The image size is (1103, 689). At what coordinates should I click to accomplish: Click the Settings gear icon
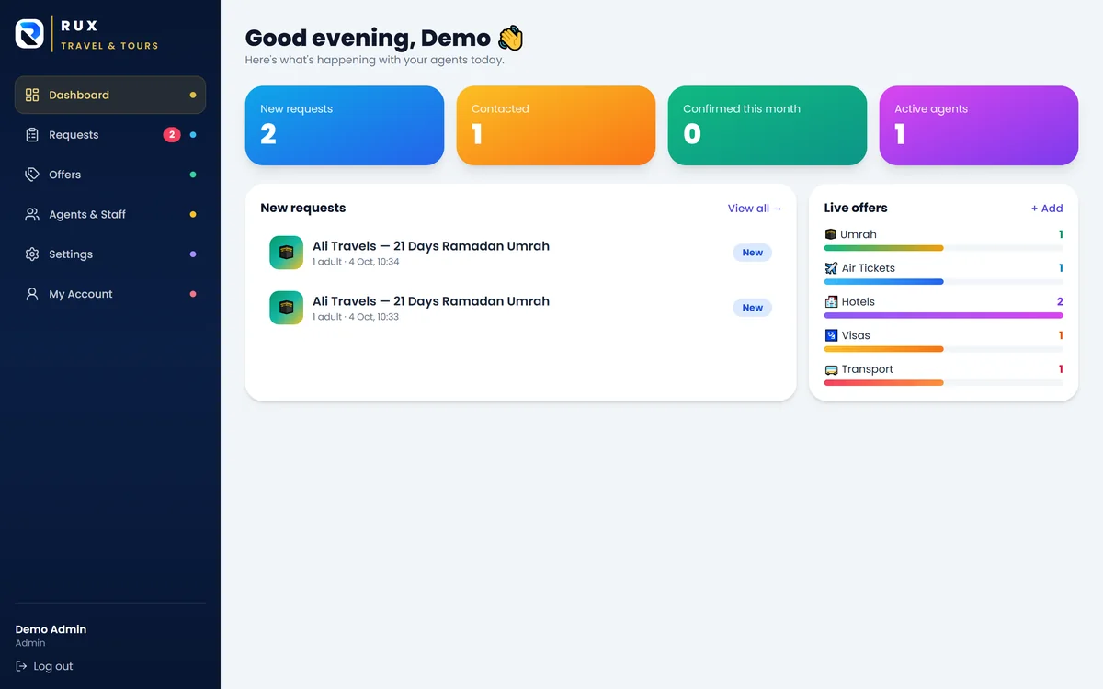[32, 254]
